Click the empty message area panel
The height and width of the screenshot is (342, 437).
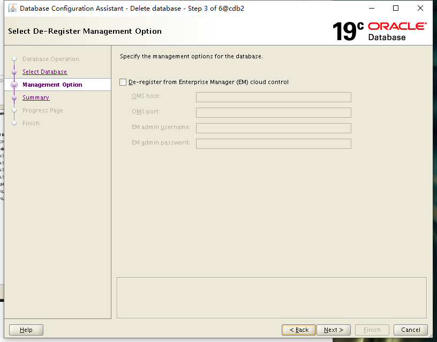pyautogui.click(x=272, y=298)
